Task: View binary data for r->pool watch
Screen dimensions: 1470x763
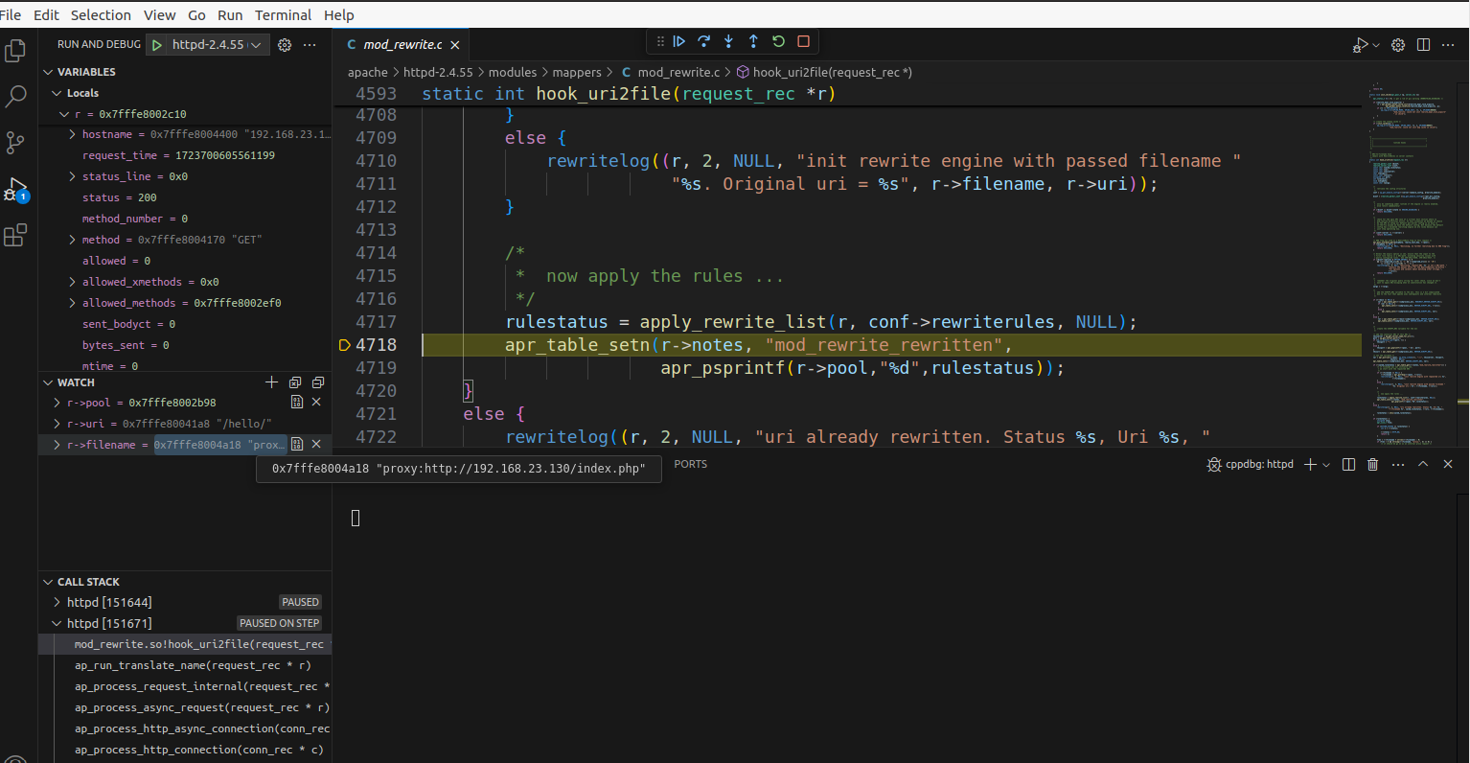Action: coord(297,403)
